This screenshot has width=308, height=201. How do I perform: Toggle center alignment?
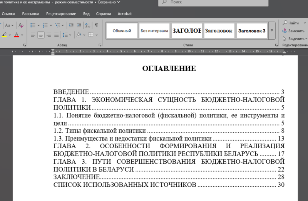pos(41,35)
